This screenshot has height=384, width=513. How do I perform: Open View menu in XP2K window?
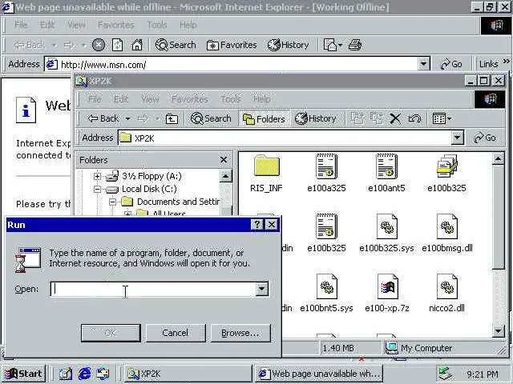click(150, 98)
